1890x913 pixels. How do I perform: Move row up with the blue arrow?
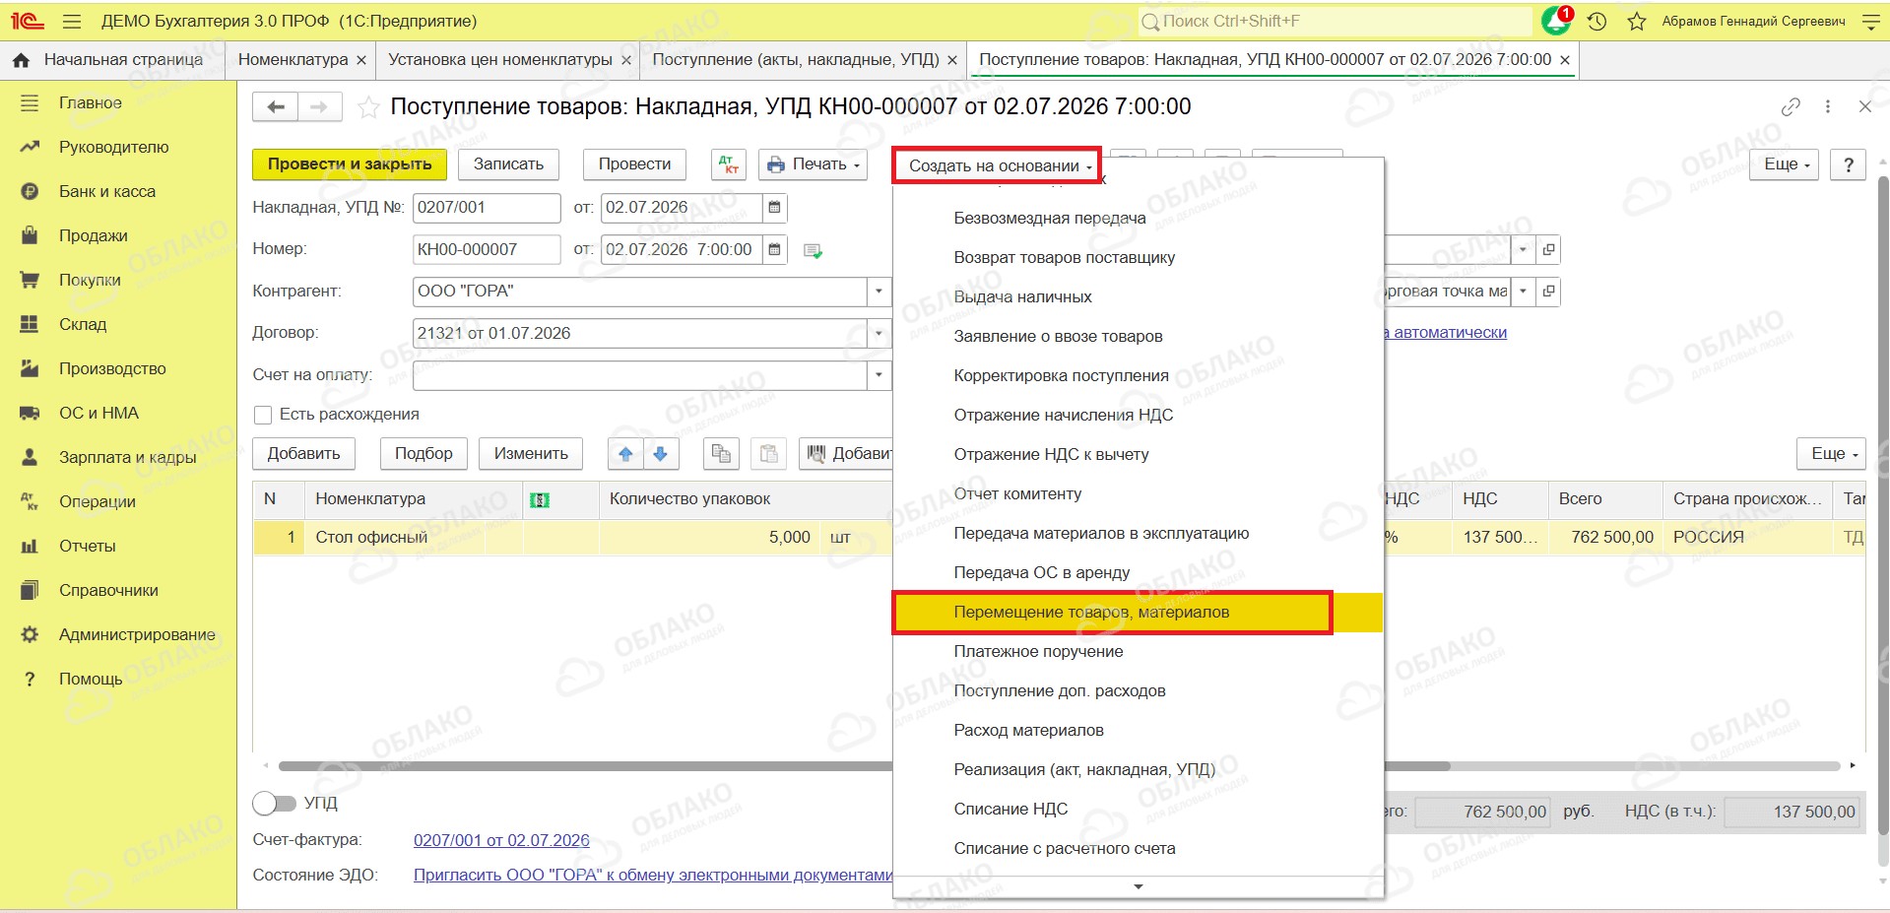[625, 454]
